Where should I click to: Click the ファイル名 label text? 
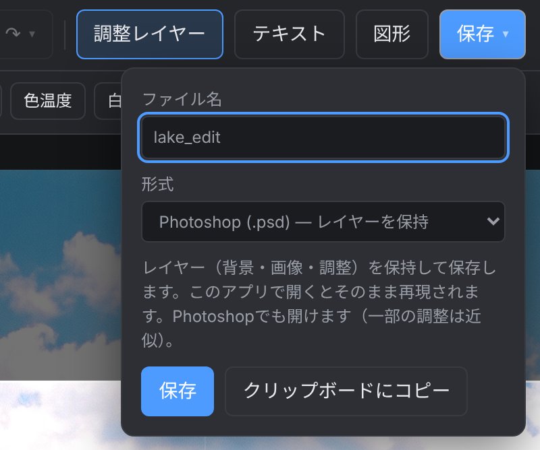pos(182,99)
